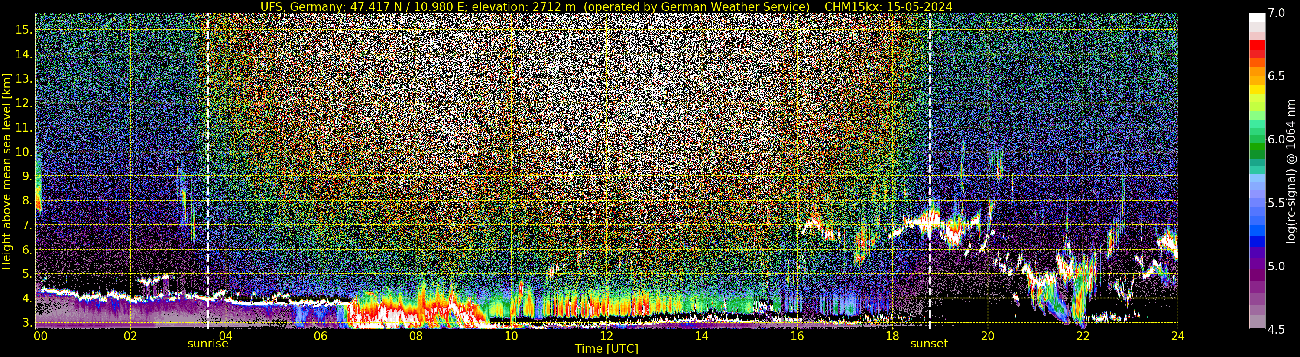The image size is (1300, 357).
Task: Click the x-axis tick label '08'
Action: tap(416, 336)
